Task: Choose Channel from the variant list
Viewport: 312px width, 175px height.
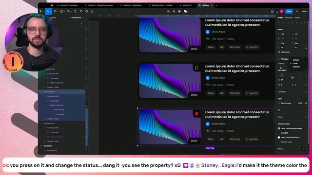Action: pos(296,67)
